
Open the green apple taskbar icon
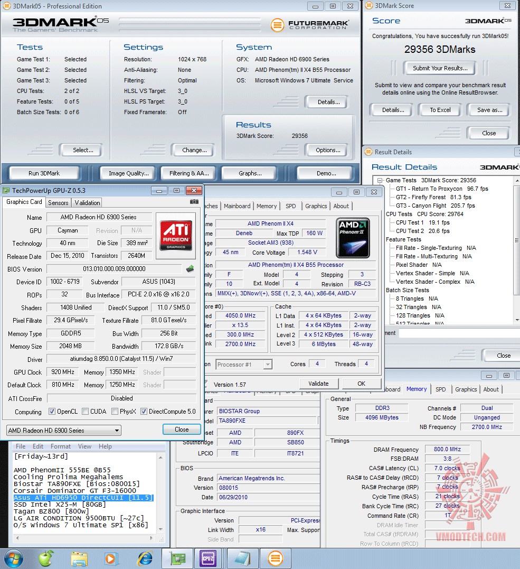click(46, 559)
